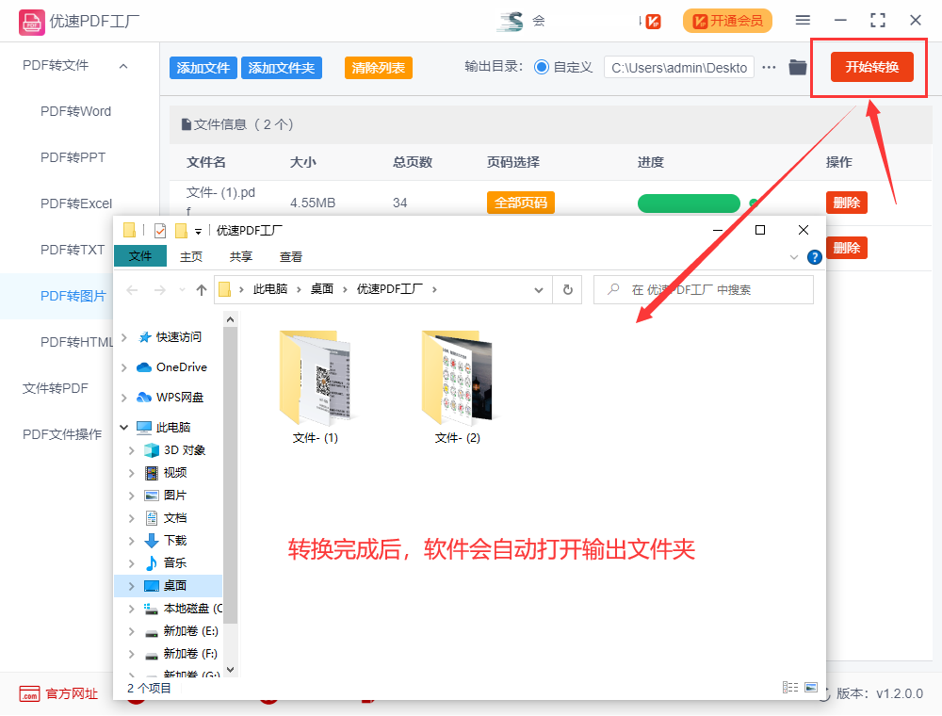Select PDF转Excel in sidebar
Screen dimensions: 942x716
coord(76,203)
